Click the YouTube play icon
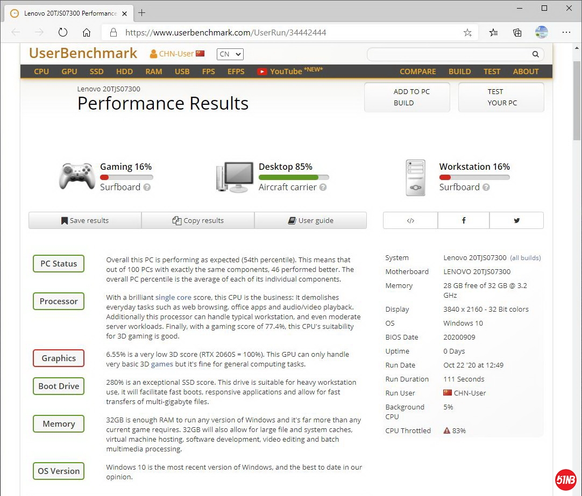The image size is (582, 496). 261,71
